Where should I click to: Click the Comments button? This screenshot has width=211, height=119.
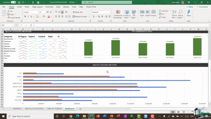202,7
